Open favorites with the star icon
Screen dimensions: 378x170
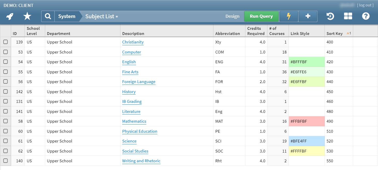pyautogui.click(x=27, y=16)
